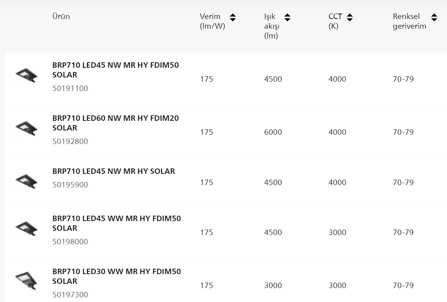Open BRP710 LED45 NW MR HY FDIM50 SOLAR
Viewport: 447px width, 302px height.
[x=115, y=70]
